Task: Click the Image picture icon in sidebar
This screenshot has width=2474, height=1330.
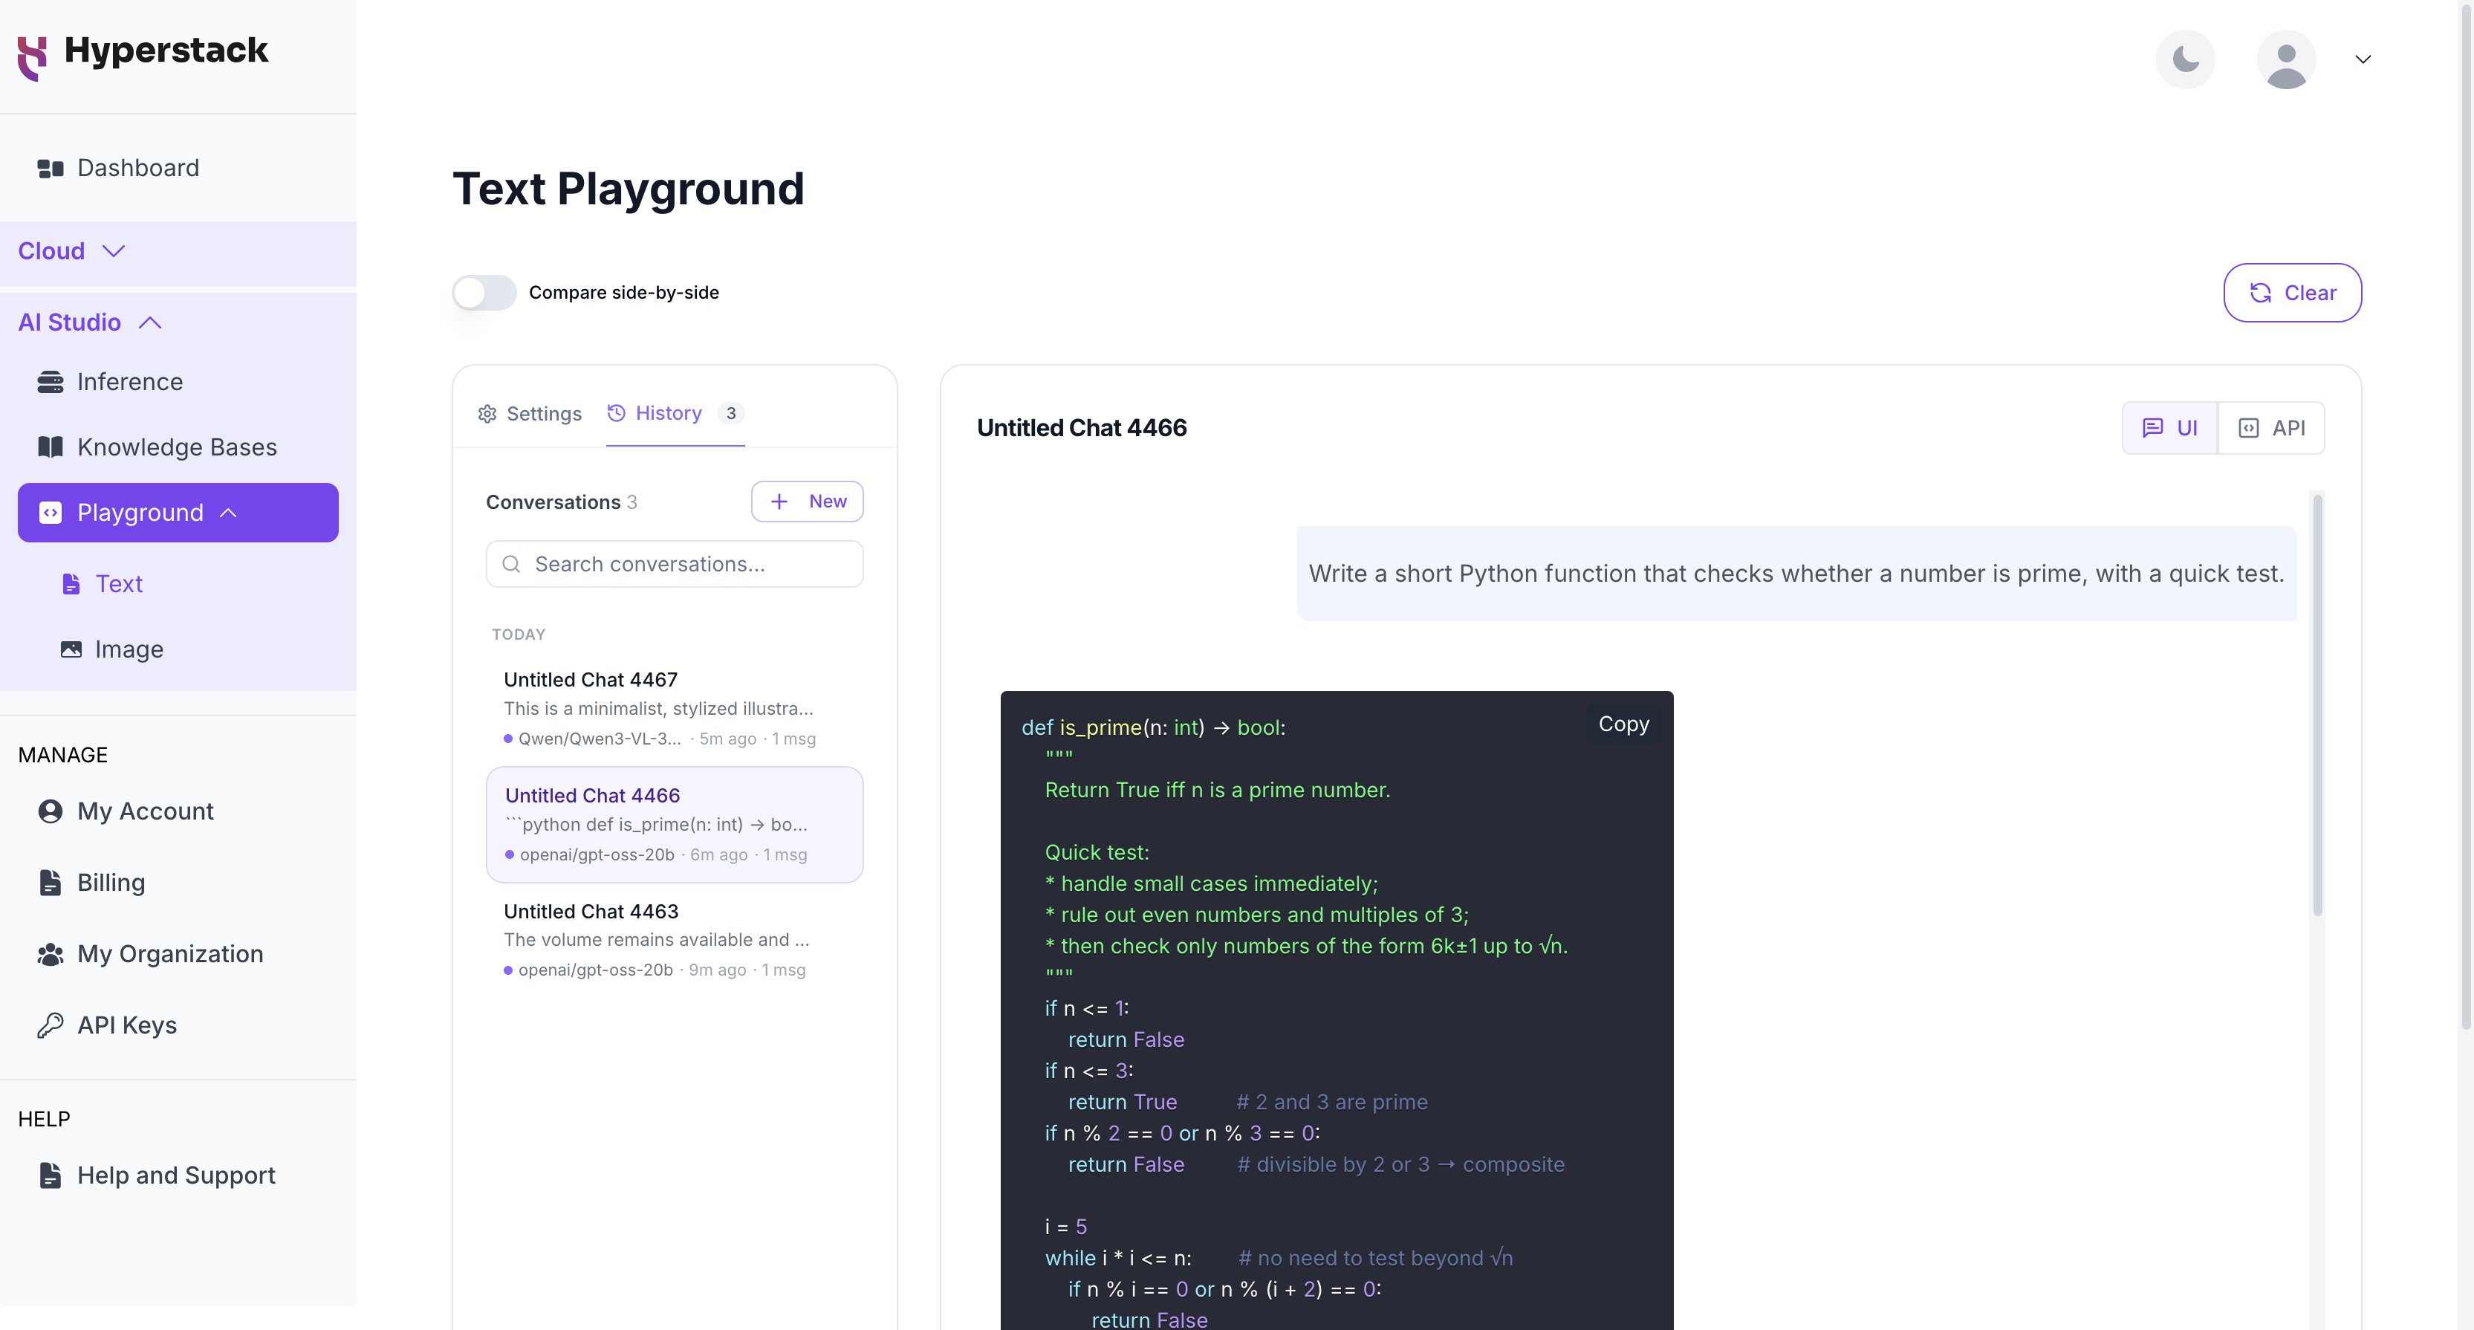Action: click(x=71, y=649)
